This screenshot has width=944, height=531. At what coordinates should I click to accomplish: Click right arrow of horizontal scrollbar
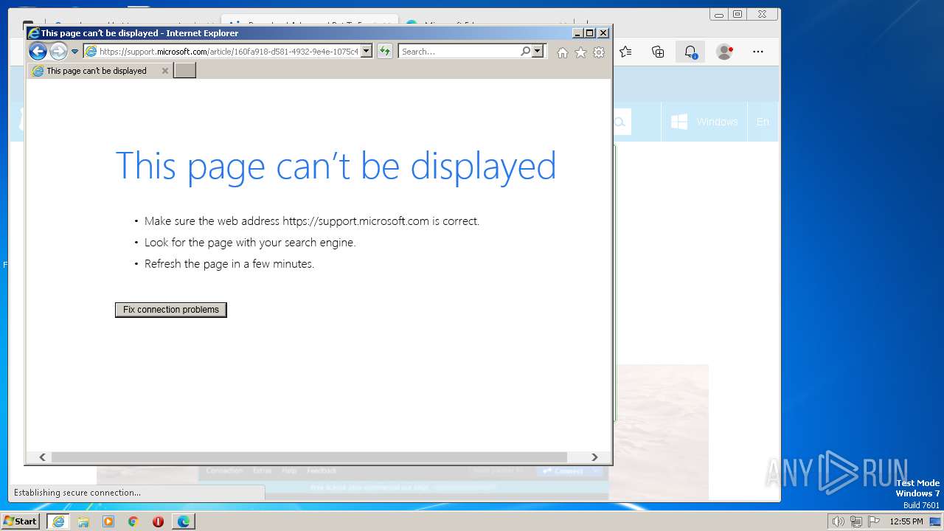pos(594,457)
